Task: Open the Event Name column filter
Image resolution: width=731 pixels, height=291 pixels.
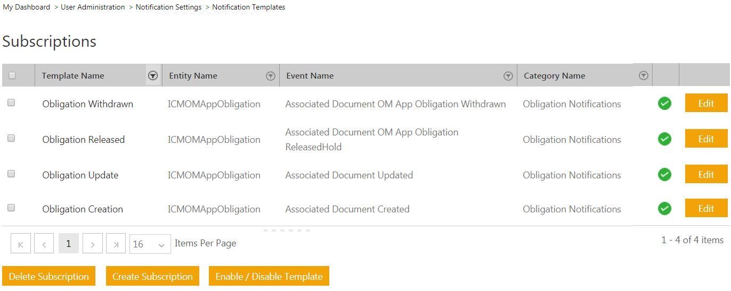Action: point(508,76)
